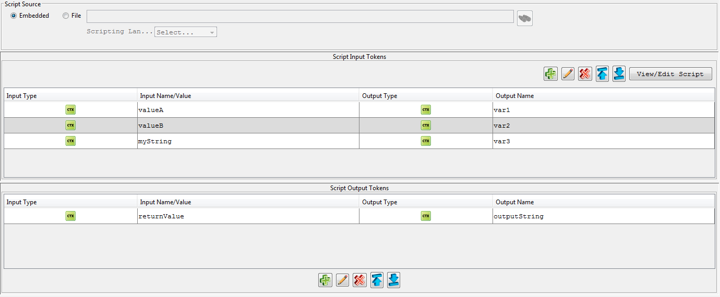Screen dimensions: 720x297
Task: Select the var3 output name cell
Action: (x=604, y=141)
